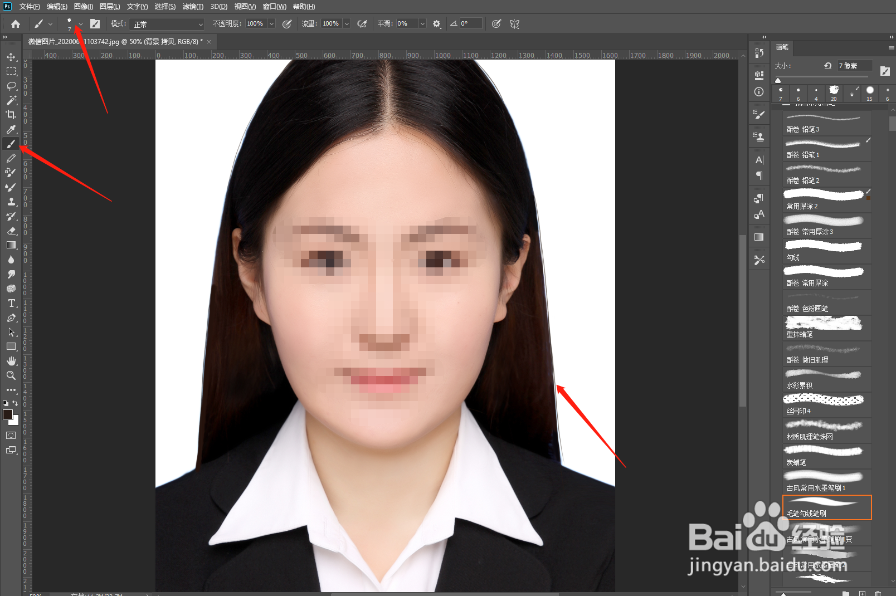The width and height of the screenshot is (896, 596).
Task: Switch foreground and background colors
Action: point(16,403)
